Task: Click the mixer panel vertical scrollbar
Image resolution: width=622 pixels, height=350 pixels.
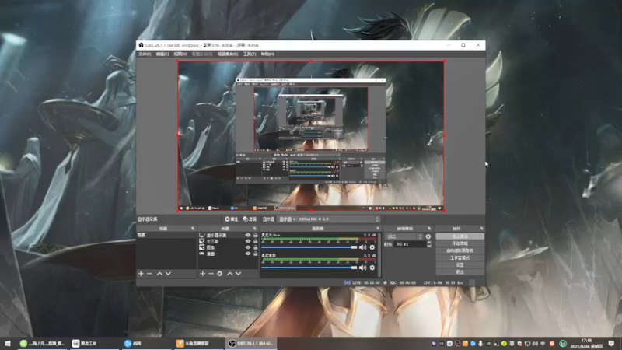Action: [x=379, y=255]
